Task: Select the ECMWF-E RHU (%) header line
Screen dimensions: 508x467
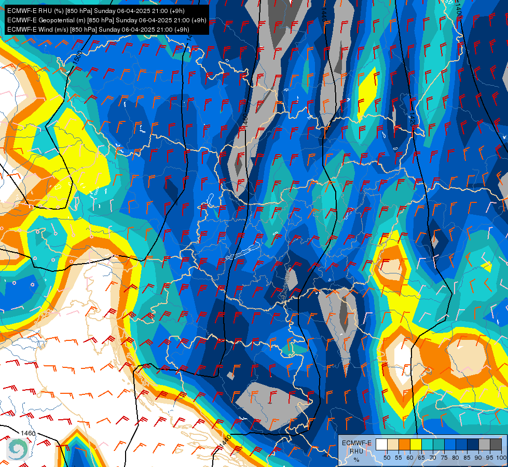Action: tap(96, 11)
